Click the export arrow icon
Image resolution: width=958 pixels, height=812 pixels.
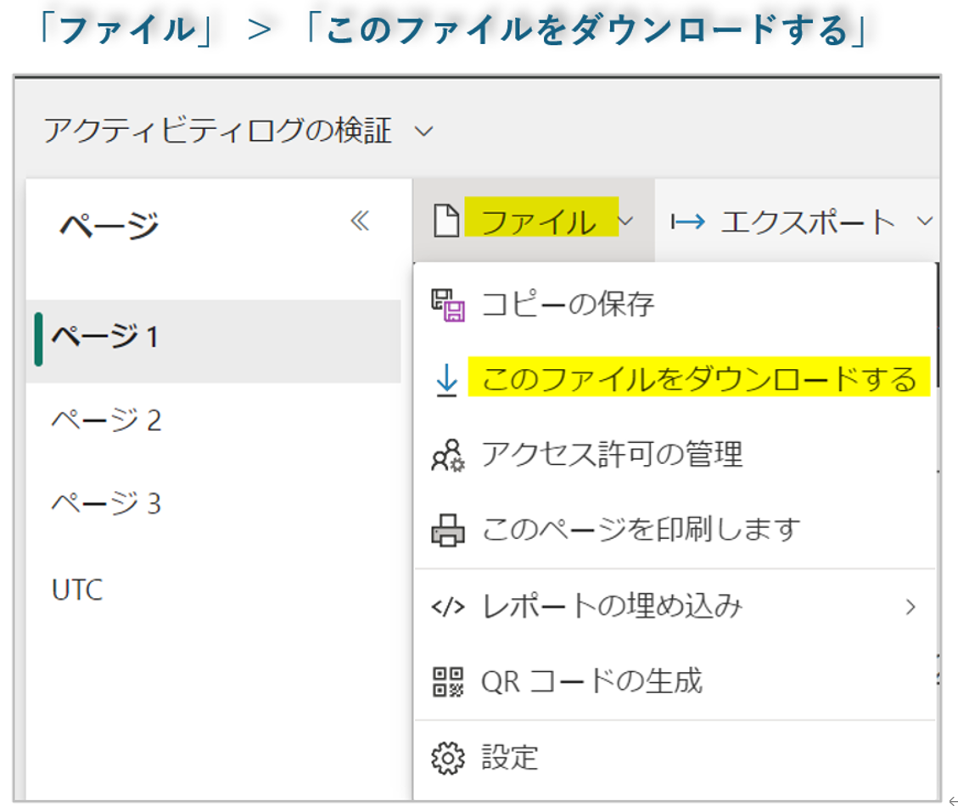688,221
